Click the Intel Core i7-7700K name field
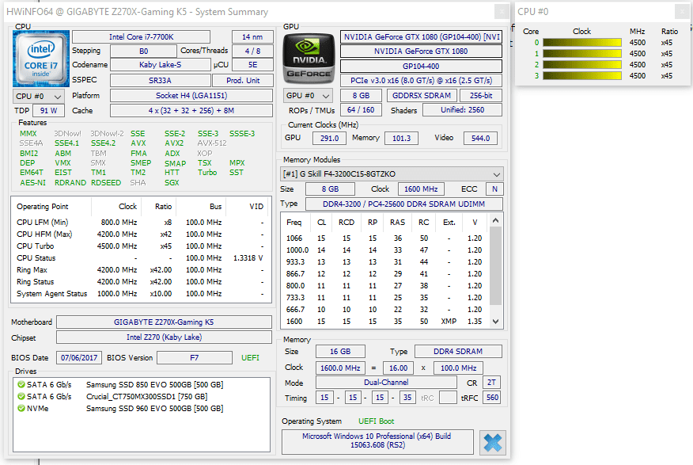Screen dimensions: 693x465 click(x=142, y=36)
